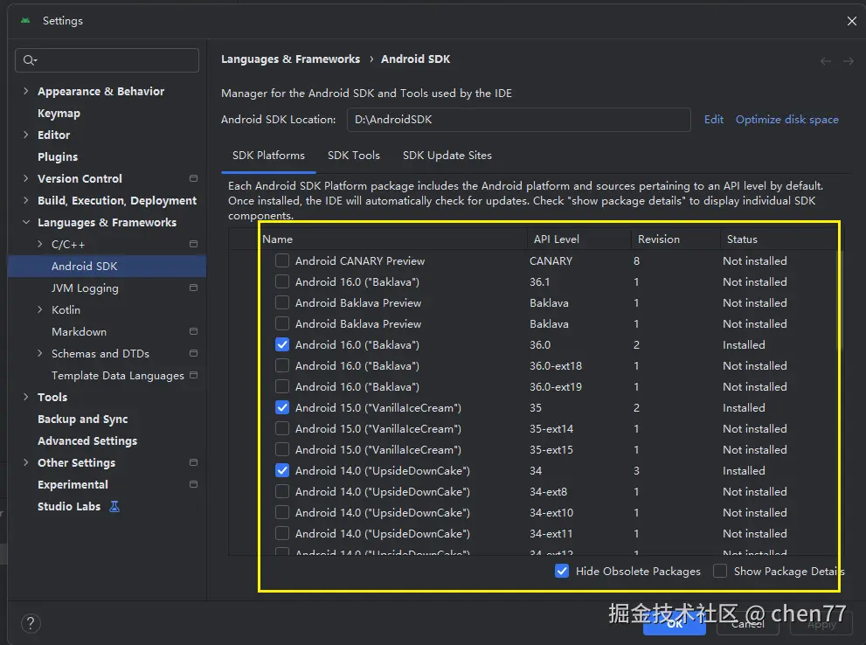The height and width of the screenshot is (645, 866).
Task: Focus the settings search field
Action: [107, 60]
